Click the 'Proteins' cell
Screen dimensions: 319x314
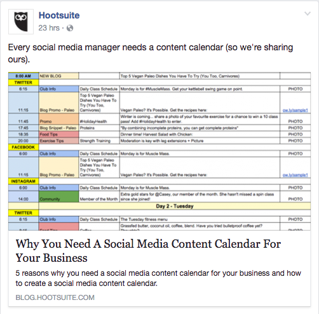(x=99, y=128)
